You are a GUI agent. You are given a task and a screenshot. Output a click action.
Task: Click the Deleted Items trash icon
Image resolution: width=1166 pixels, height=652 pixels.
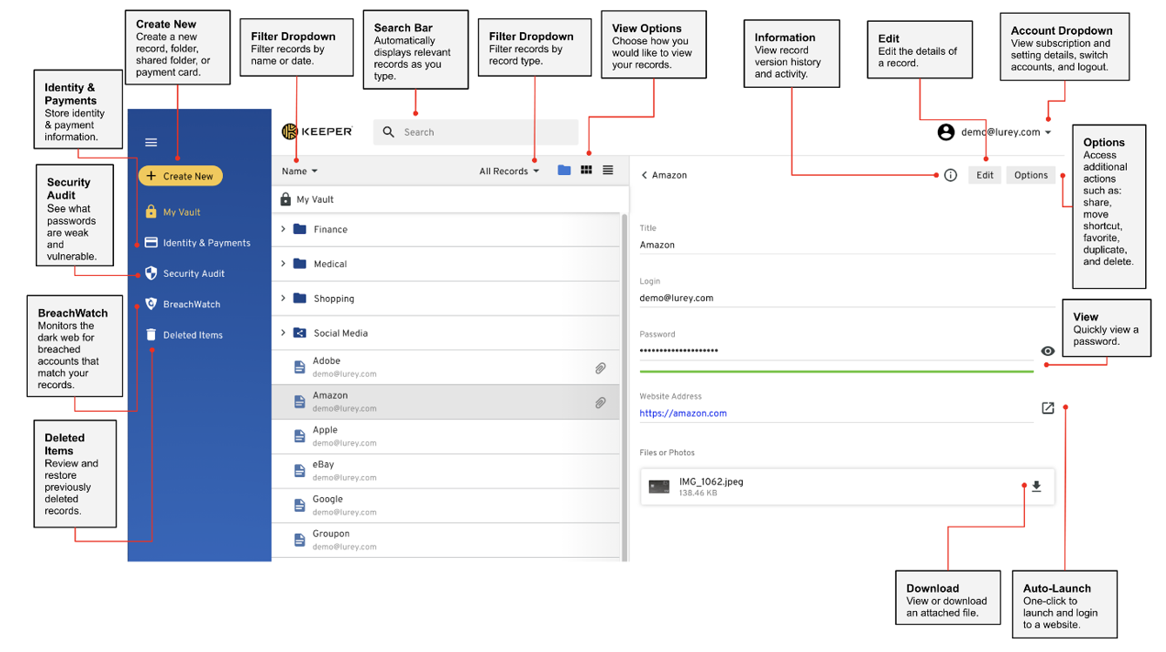(x=151, y=334)
